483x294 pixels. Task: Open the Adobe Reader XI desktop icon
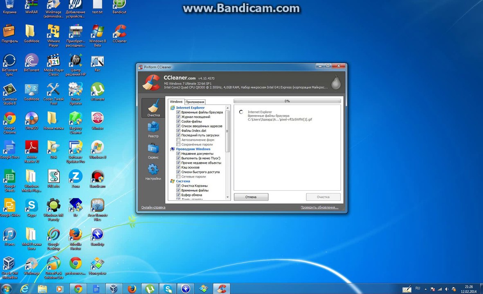click(x=31, y=151)
